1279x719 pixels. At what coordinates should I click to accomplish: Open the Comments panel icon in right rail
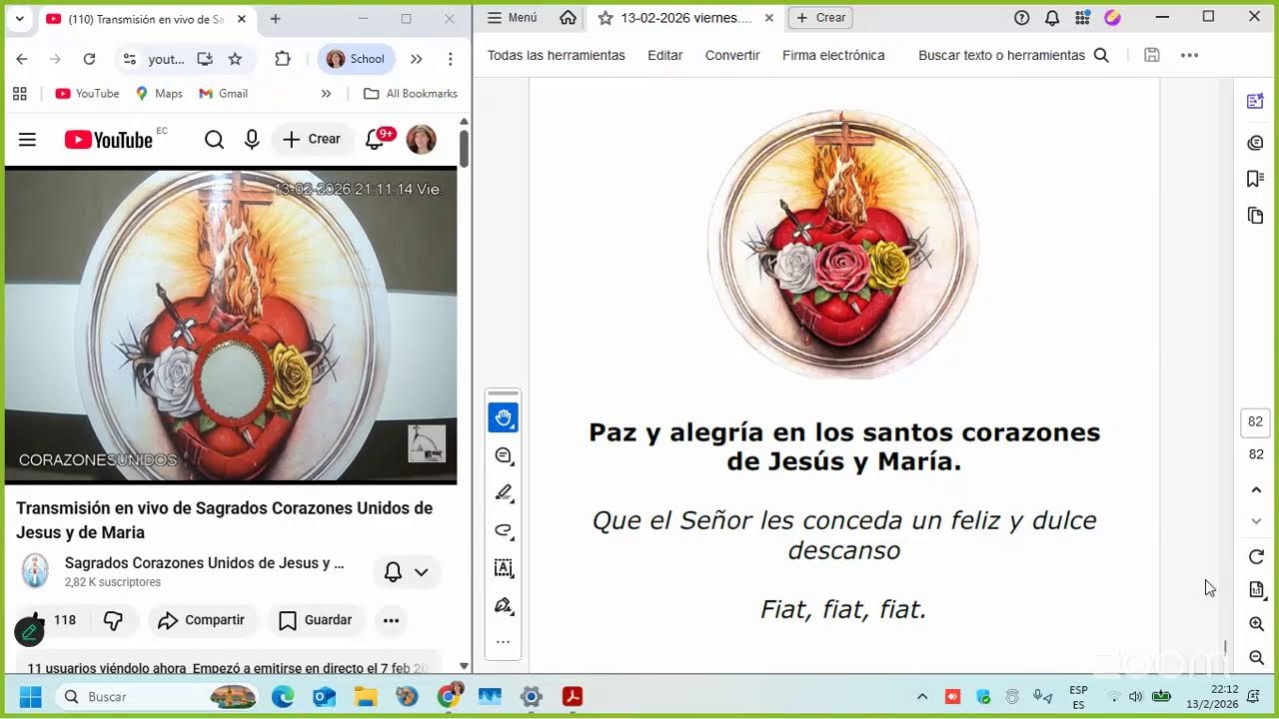point(1256,143)
